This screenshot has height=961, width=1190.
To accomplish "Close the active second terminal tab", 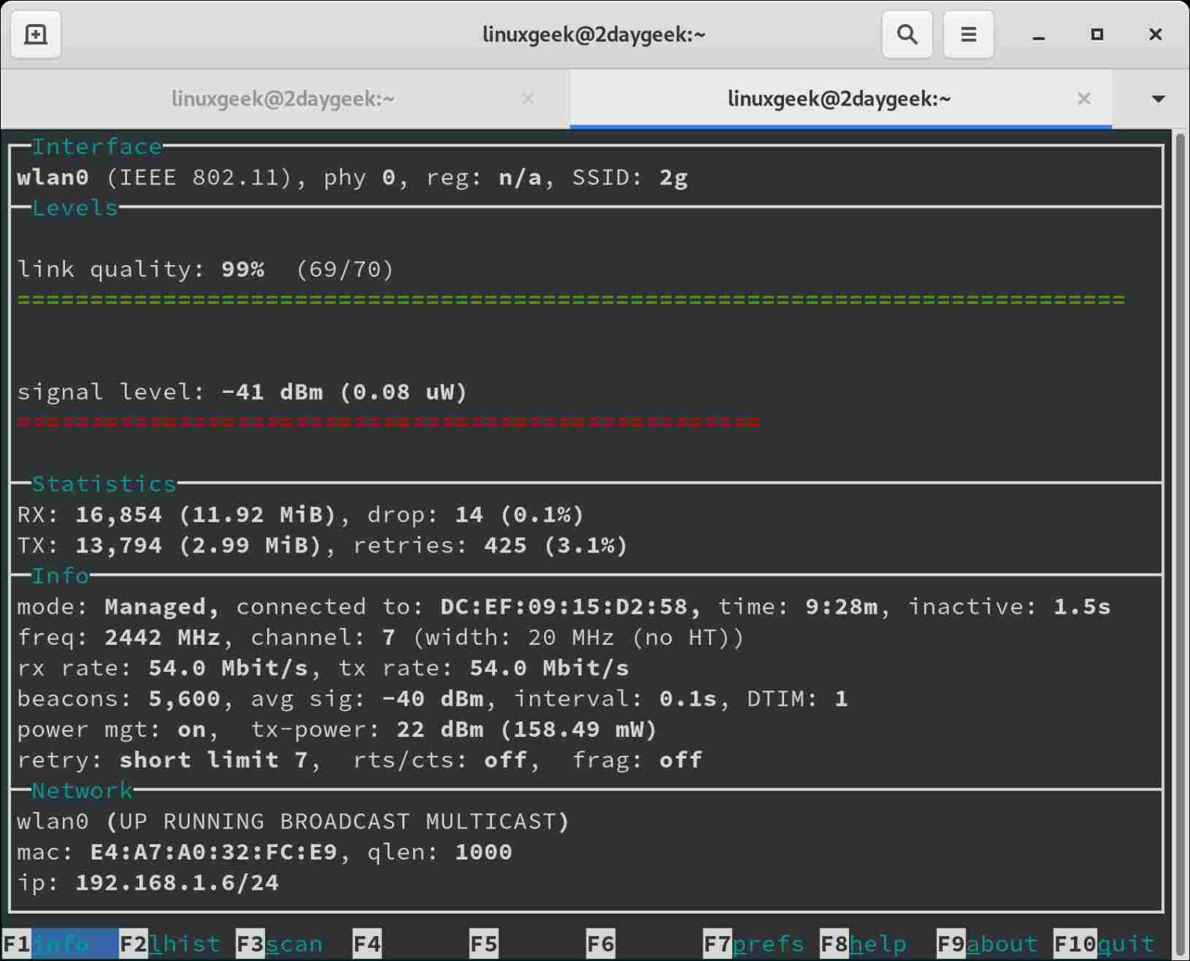I will 1084,98.
